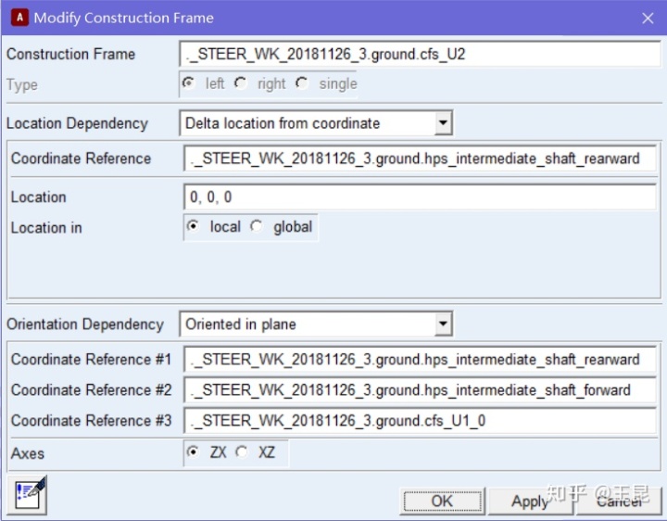Image resolution: width=667 pixels, height=521 pixels.
Task: Open the Orientation Dependency dropdown
Action: [443, 324]
